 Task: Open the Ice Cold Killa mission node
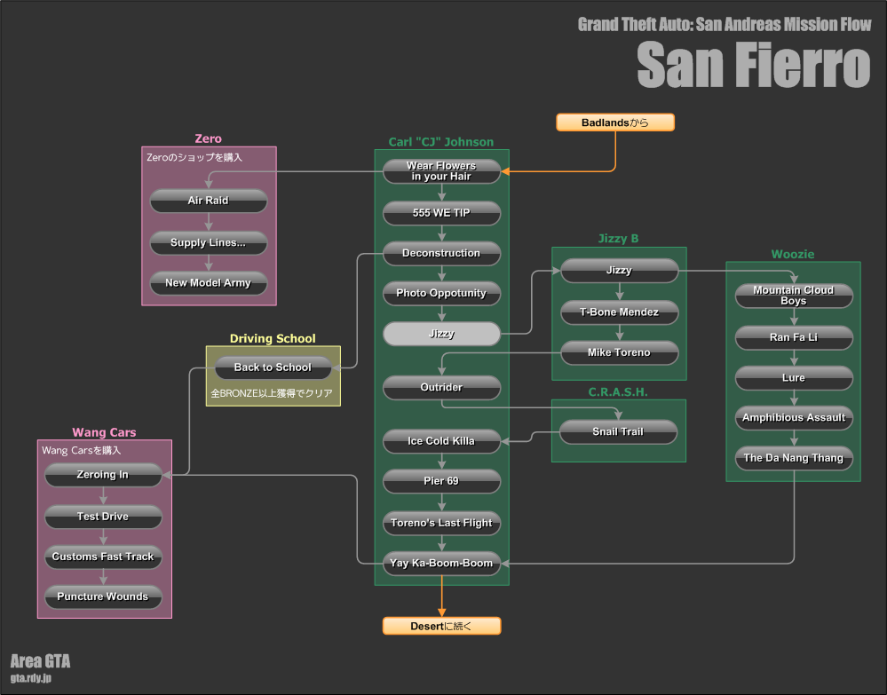coord(441,441)
